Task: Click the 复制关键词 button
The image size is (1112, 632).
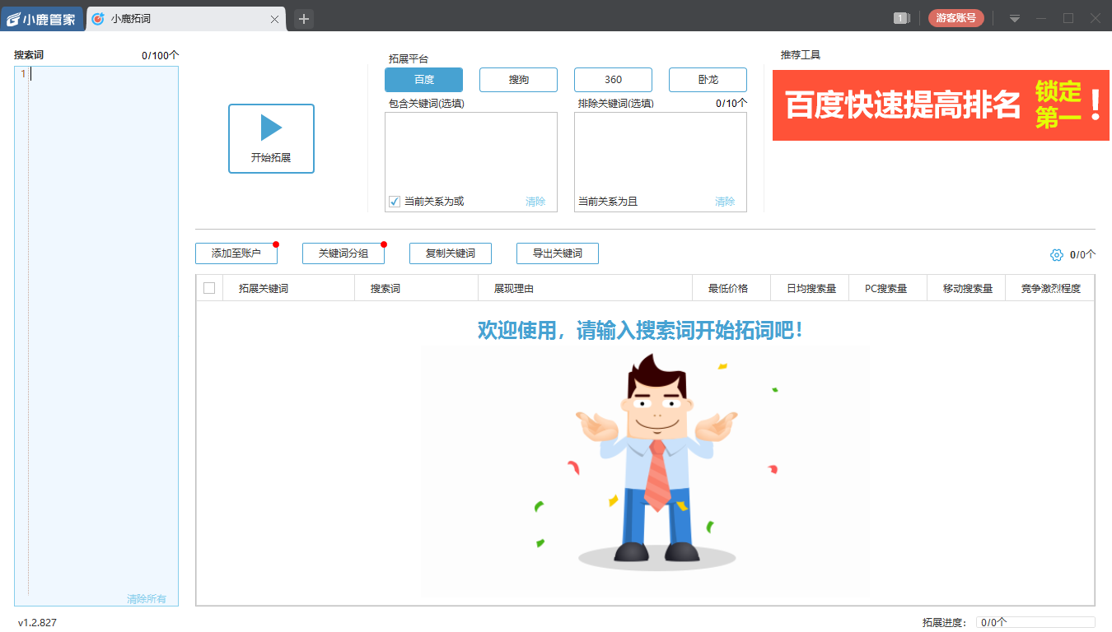Action: [451, 253]
